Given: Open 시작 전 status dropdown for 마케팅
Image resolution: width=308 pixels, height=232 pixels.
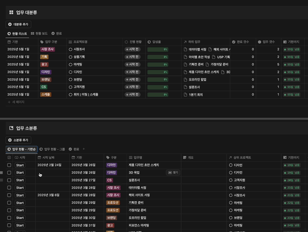Looking at the screenshot, I should (132, 64).
